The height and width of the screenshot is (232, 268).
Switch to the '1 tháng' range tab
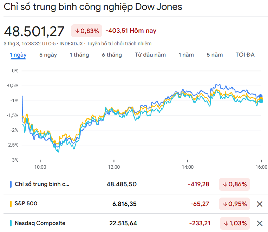tap(79, 55)
